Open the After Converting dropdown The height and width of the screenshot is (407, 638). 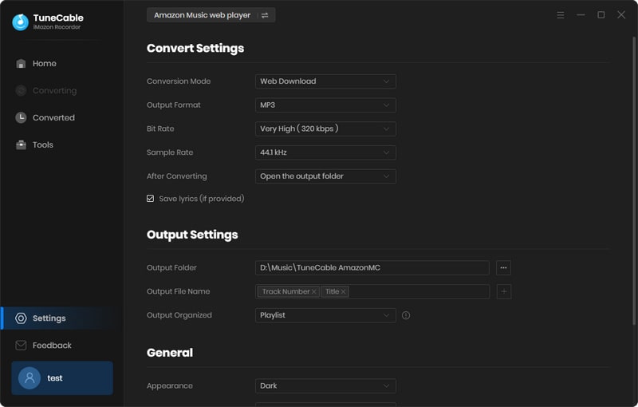click(x=325, y=176)
